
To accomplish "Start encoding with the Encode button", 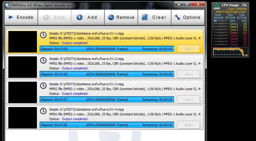I will tap(21, 17).
